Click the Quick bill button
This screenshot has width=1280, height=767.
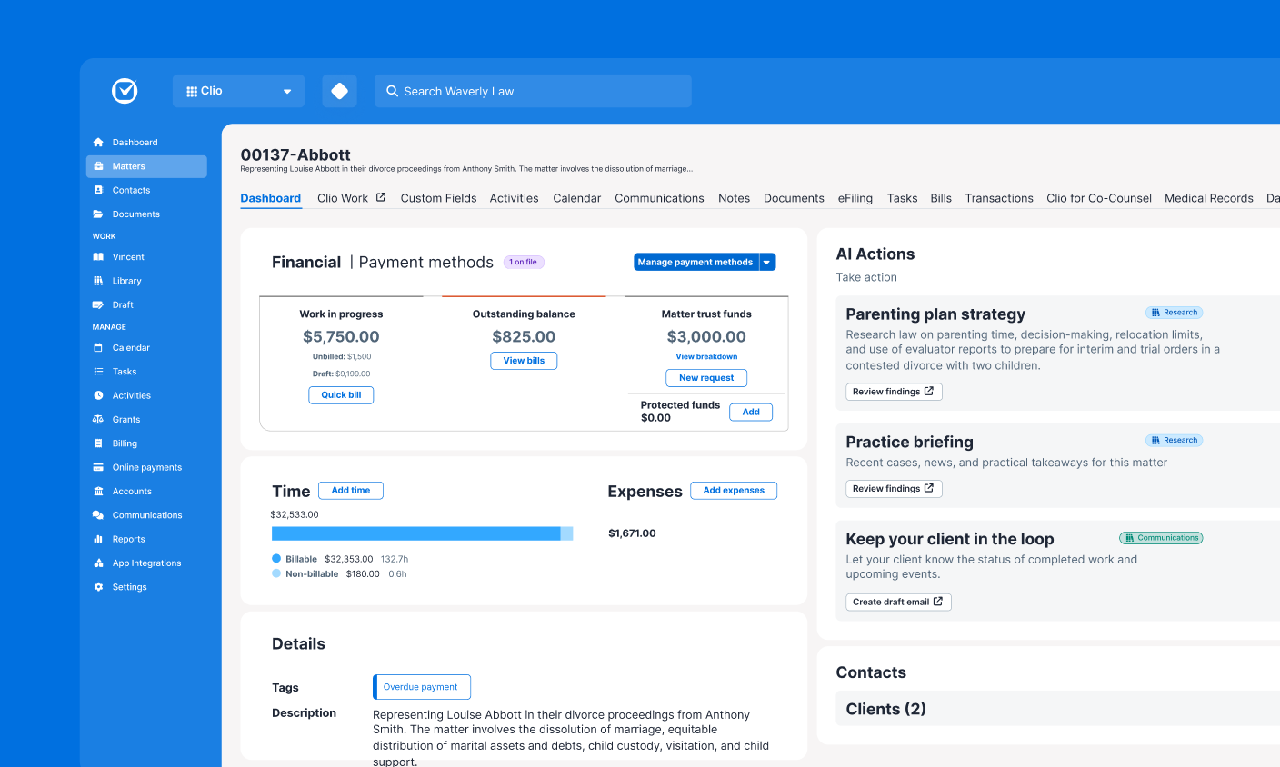click(341, 395)
